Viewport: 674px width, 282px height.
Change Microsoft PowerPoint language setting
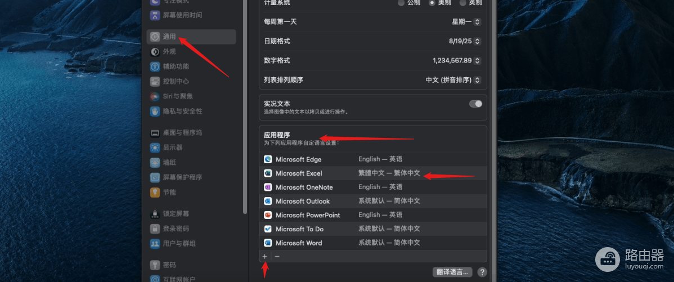pyautogui.click(x=380, y=214)
